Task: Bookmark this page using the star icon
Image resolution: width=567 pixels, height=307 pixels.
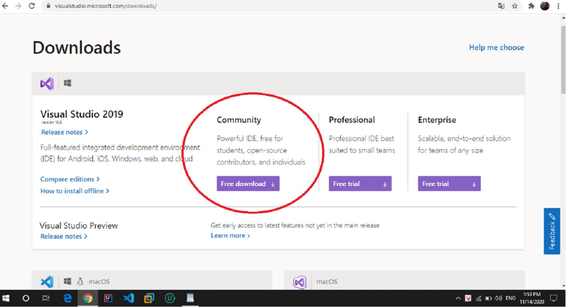Action: coord(515,6)
